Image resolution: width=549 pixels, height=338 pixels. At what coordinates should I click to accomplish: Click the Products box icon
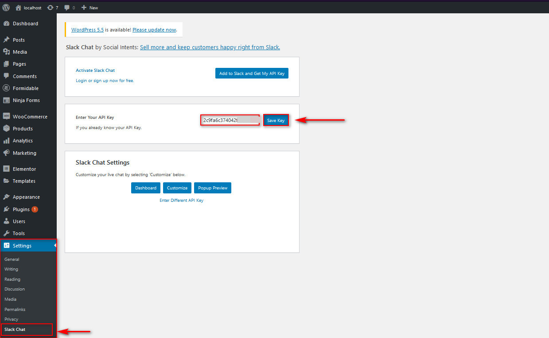click(6, 129)
